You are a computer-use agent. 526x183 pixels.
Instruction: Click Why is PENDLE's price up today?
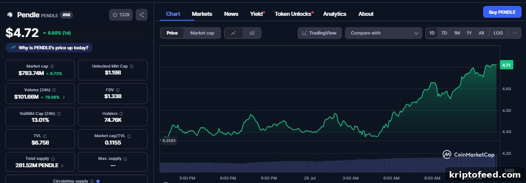pos(49,47)
